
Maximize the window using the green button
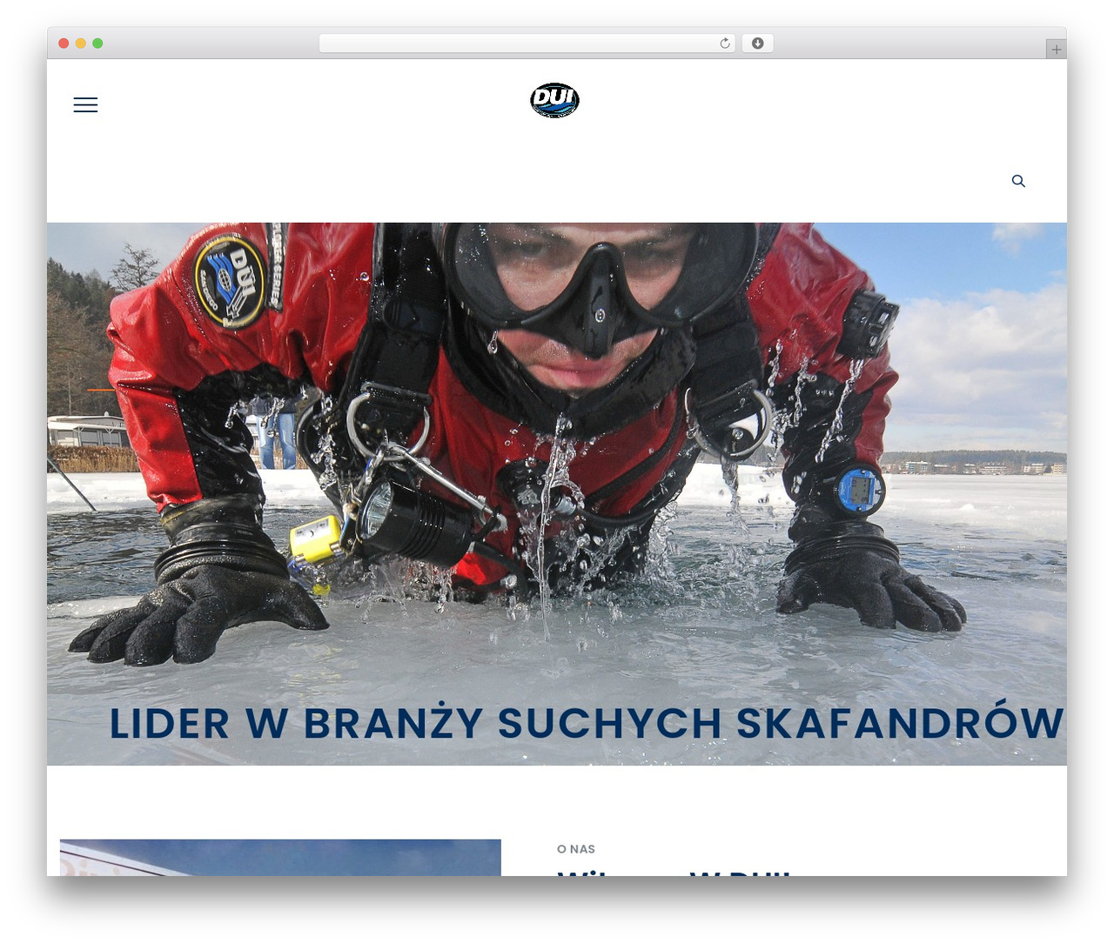tap(97, 43)
